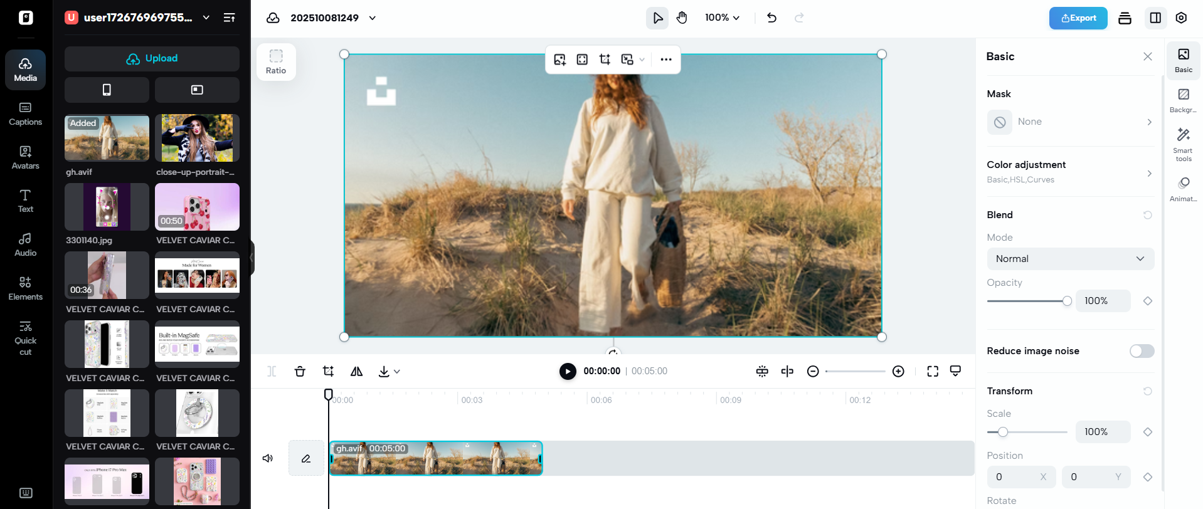Switch to the Elements tab
The width and height of the screenshot is (1203, 509).
[x=26, y=288]
